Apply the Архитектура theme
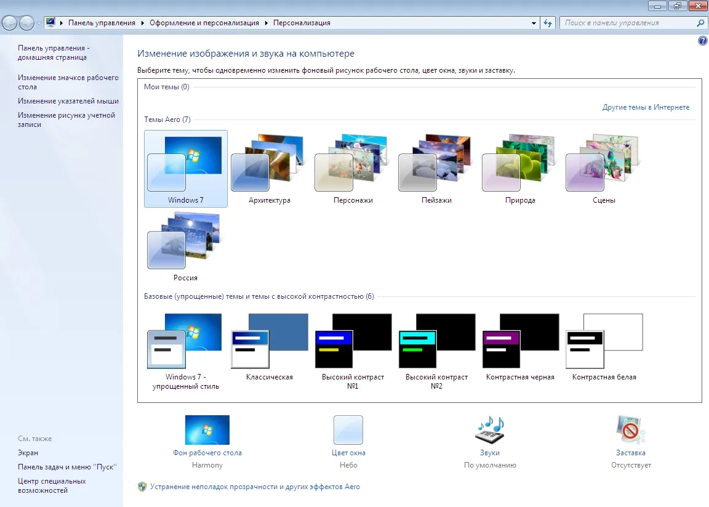The width and height of the screenshot is (709, 507). [269, 169]
